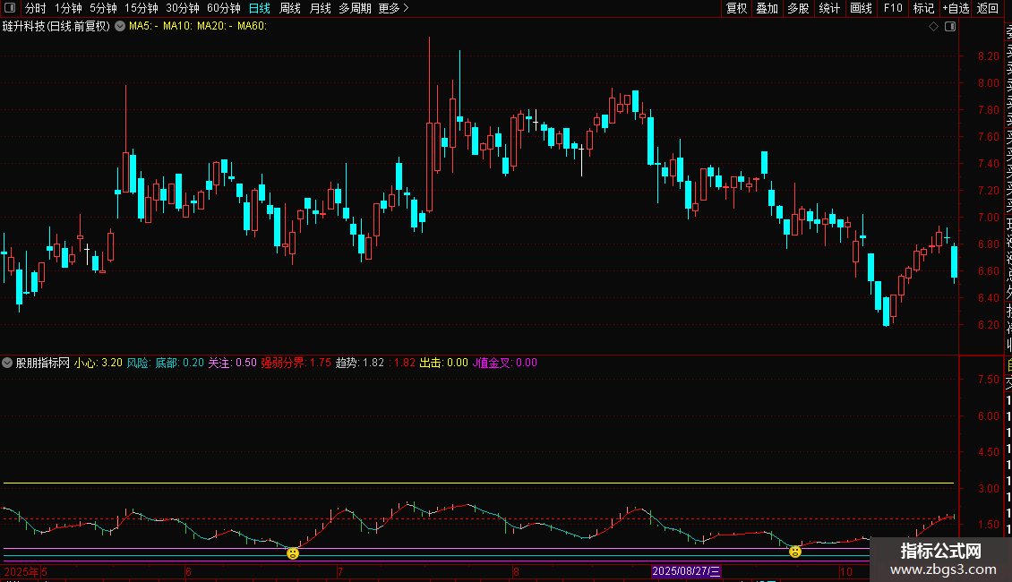Select the 画线 drawing tool
1012x582 pixels.
[x=861, y=8]
